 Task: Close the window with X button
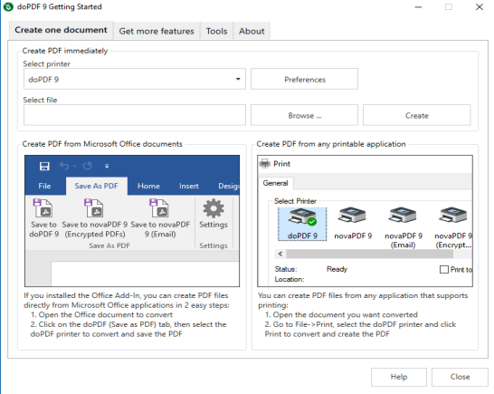click(480, 7)
